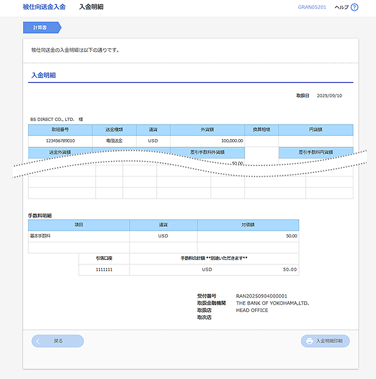376x379 pixels.
Task: Click the 戻る back button
Action: [58, 341]
